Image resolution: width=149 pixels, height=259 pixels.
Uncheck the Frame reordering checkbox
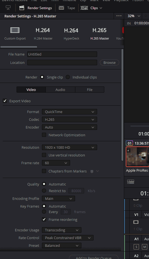pyautogui.click(x=44, y=219)
